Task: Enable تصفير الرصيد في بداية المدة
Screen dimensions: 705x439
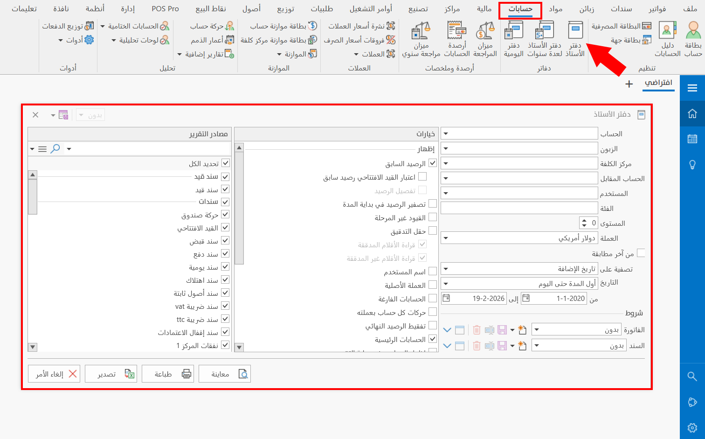Action: point(433,203)
